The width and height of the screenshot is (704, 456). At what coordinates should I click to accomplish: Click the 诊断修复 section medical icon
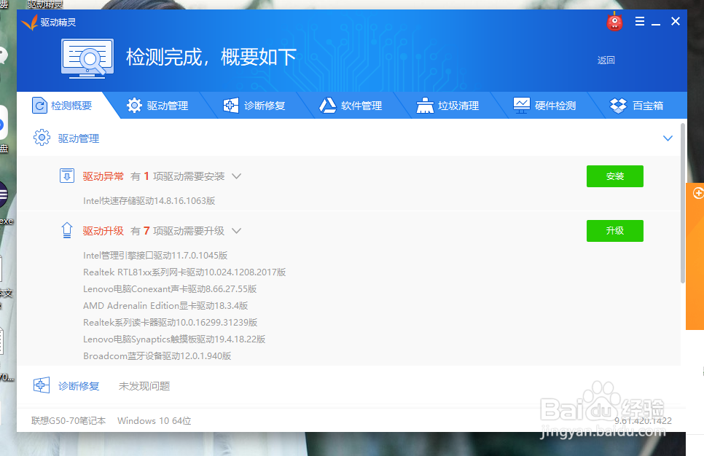(x=42, y=385)
